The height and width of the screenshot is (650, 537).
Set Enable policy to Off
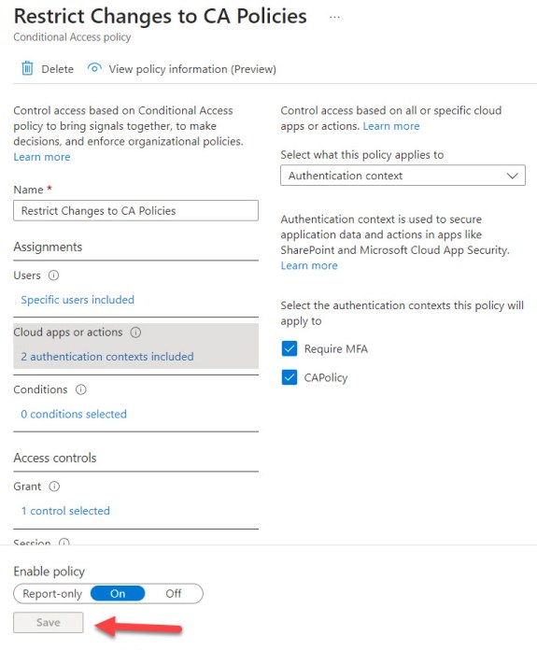click(x=174, y=594)
